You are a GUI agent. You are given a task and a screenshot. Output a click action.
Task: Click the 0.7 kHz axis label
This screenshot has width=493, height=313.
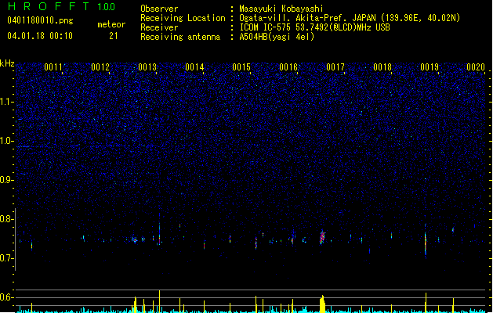[x=7, y=258]
